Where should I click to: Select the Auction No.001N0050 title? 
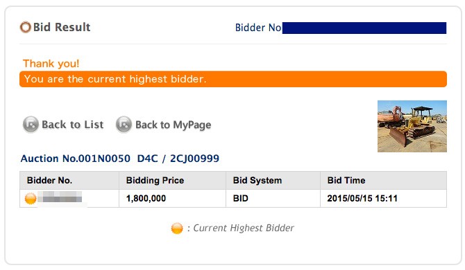click(76, 159)
